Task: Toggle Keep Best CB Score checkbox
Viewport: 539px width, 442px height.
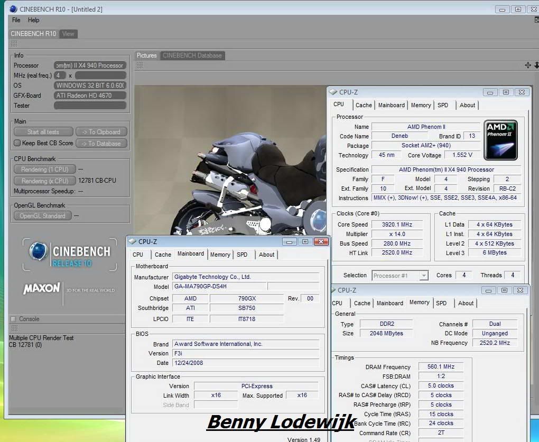Action: click(17, 143)
